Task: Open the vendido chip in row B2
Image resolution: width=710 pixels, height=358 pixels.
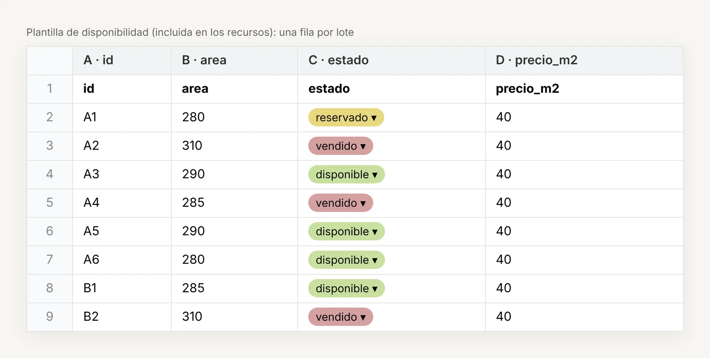Action: [x=340, y=317]
